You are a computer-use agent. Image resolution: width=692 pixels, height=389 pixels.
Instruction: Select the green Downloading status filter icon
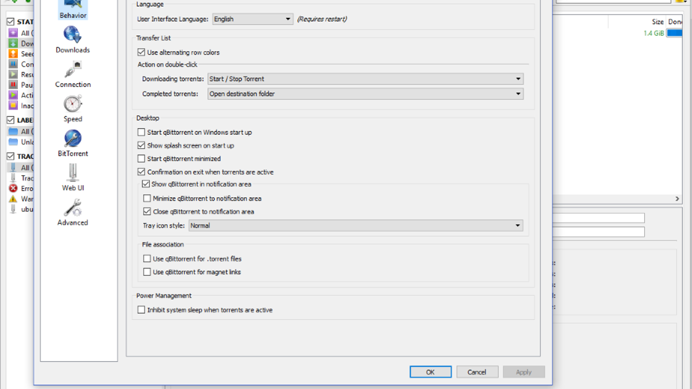13,43
